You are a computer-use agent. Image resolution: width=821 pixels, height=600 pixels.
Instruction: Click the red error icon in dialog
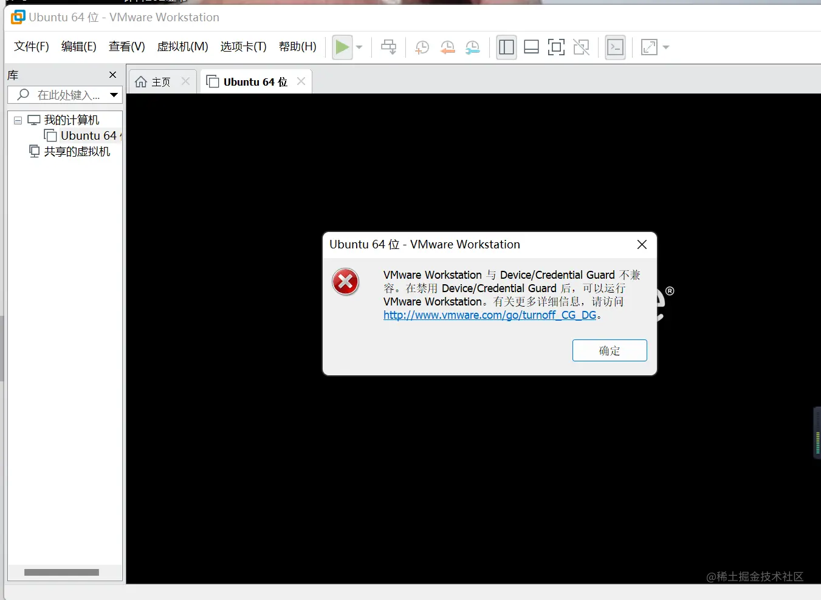(345, 282)
